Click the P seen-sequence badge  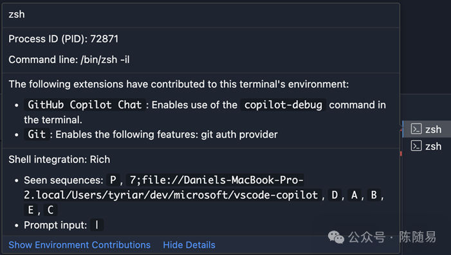click(113, 180)
